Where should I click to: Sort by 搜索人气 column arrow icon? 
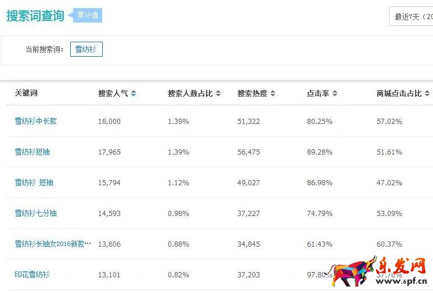[133, 94]
